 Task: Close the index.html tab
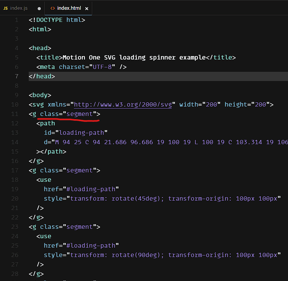tap(87, 9)
